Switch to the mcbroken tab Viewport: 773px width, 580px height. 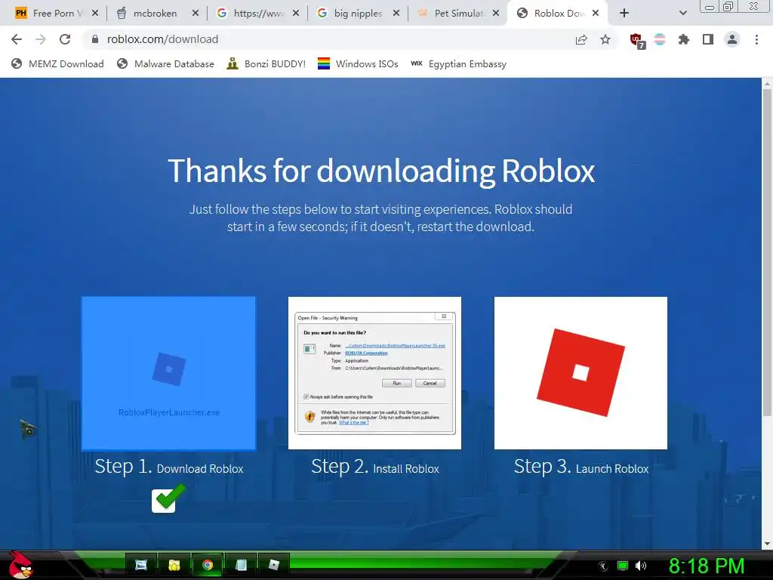pos(154,14)
